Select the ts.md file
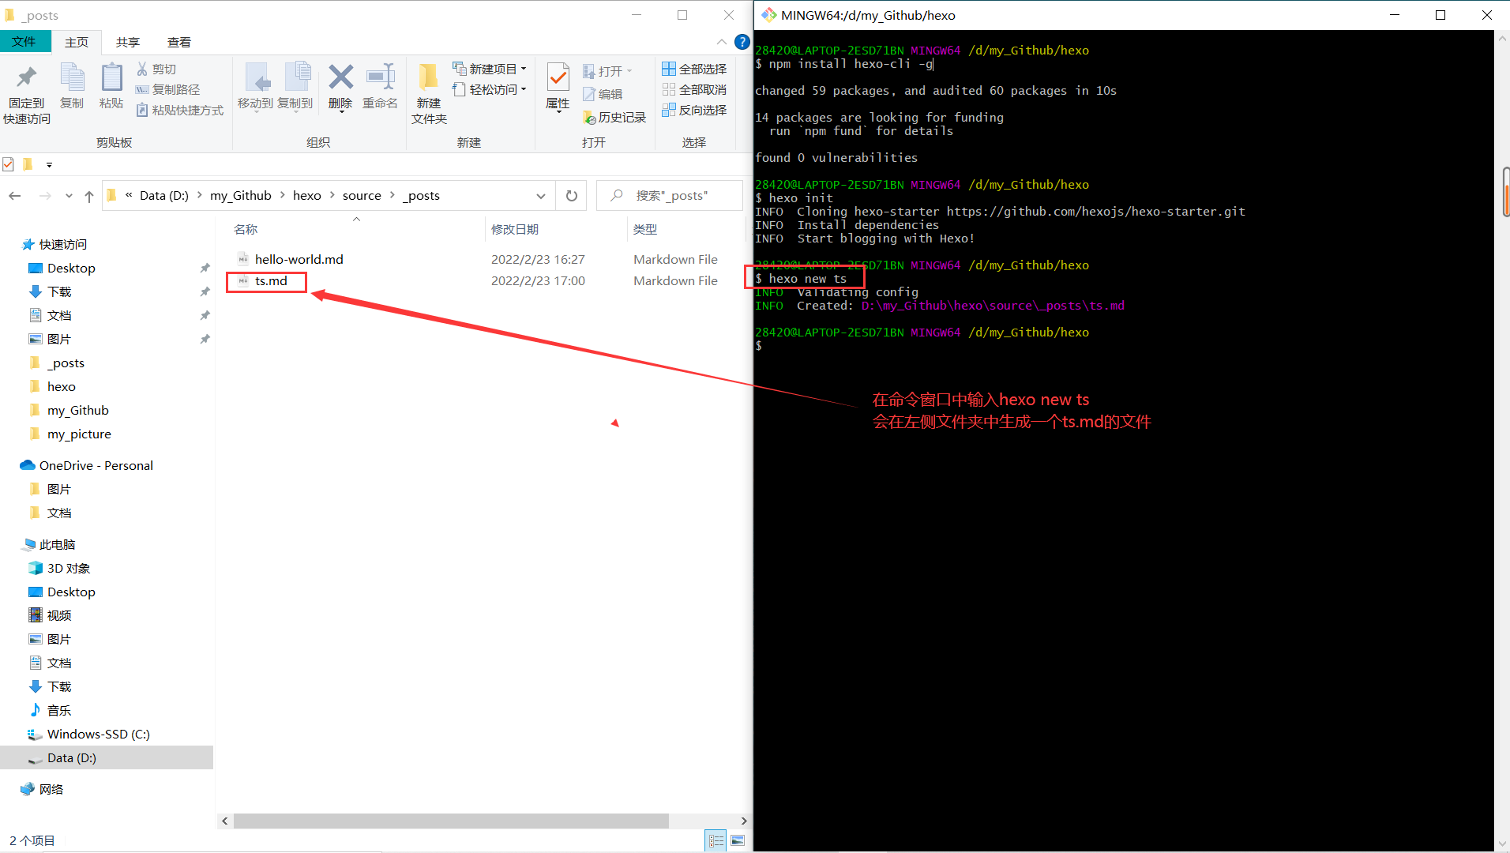 271,281
